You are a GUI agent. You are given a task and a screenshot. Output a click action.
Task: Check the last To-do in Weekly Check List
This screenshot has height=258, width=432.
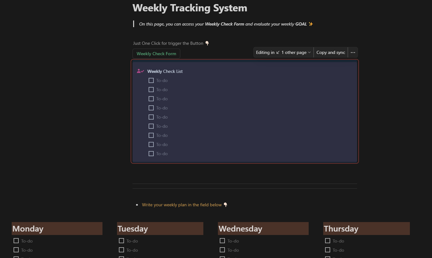[x=151, y=154]
